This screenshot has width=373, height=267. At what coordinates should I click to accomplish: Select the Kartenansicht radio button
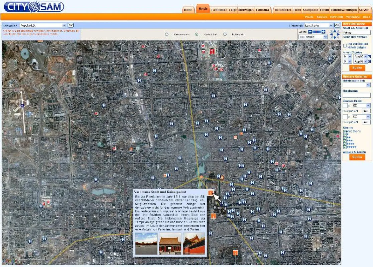[x=166, y=34]
